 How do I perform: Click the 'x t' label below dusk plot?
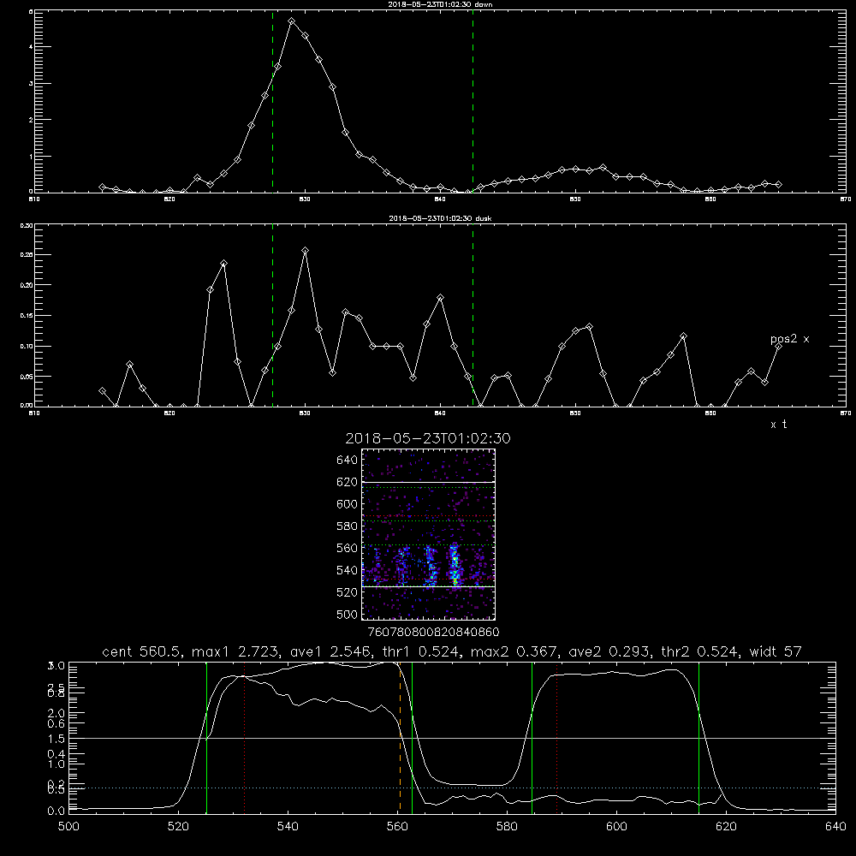(778, 425)
